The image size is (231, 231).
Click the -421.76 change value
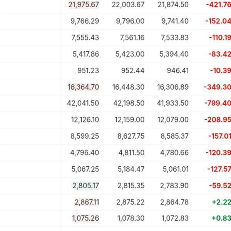point(218,5)
